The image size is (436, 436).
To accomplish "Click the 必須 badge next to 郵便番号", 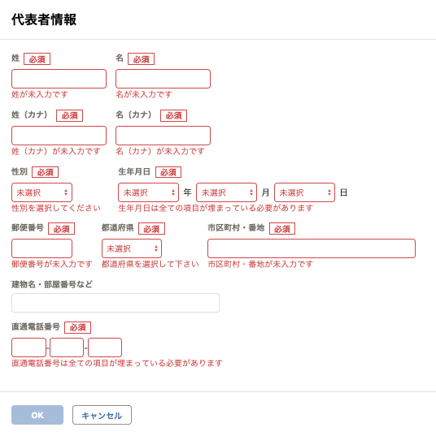I will (61, 229).
